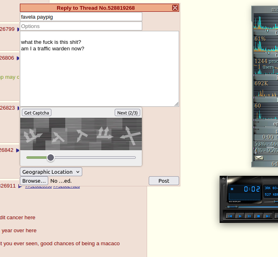Click the captcha arrows image
Viewport: 278px width, 257px height.
81,134
